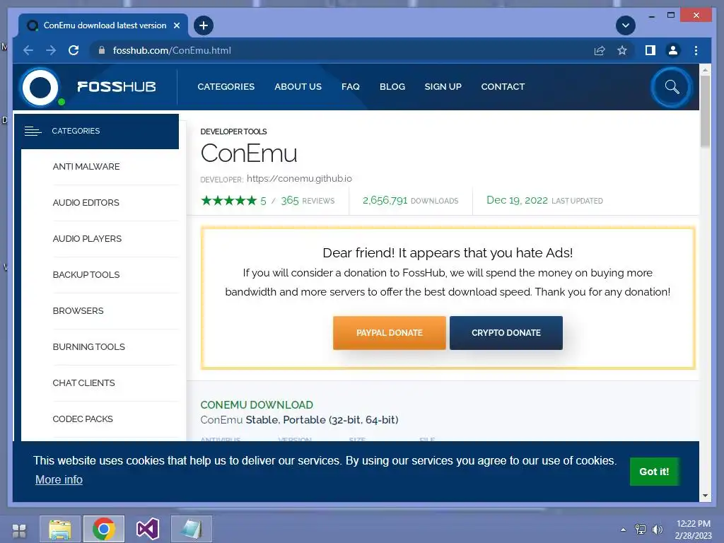Viewport: 724px width, 543px height.
Task: Open the notepad-like app in taskbar
Action: pos(191,529)
